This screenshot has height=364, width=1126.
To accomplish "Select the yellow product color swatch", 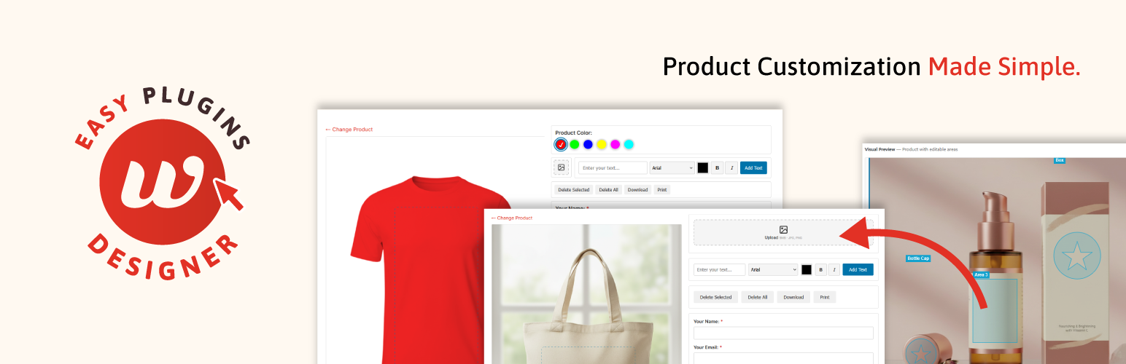I will (602, 144).
